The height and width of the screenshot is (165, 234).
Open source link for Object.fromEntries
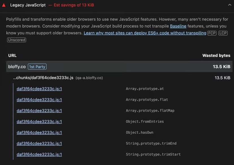pos(39,122)
